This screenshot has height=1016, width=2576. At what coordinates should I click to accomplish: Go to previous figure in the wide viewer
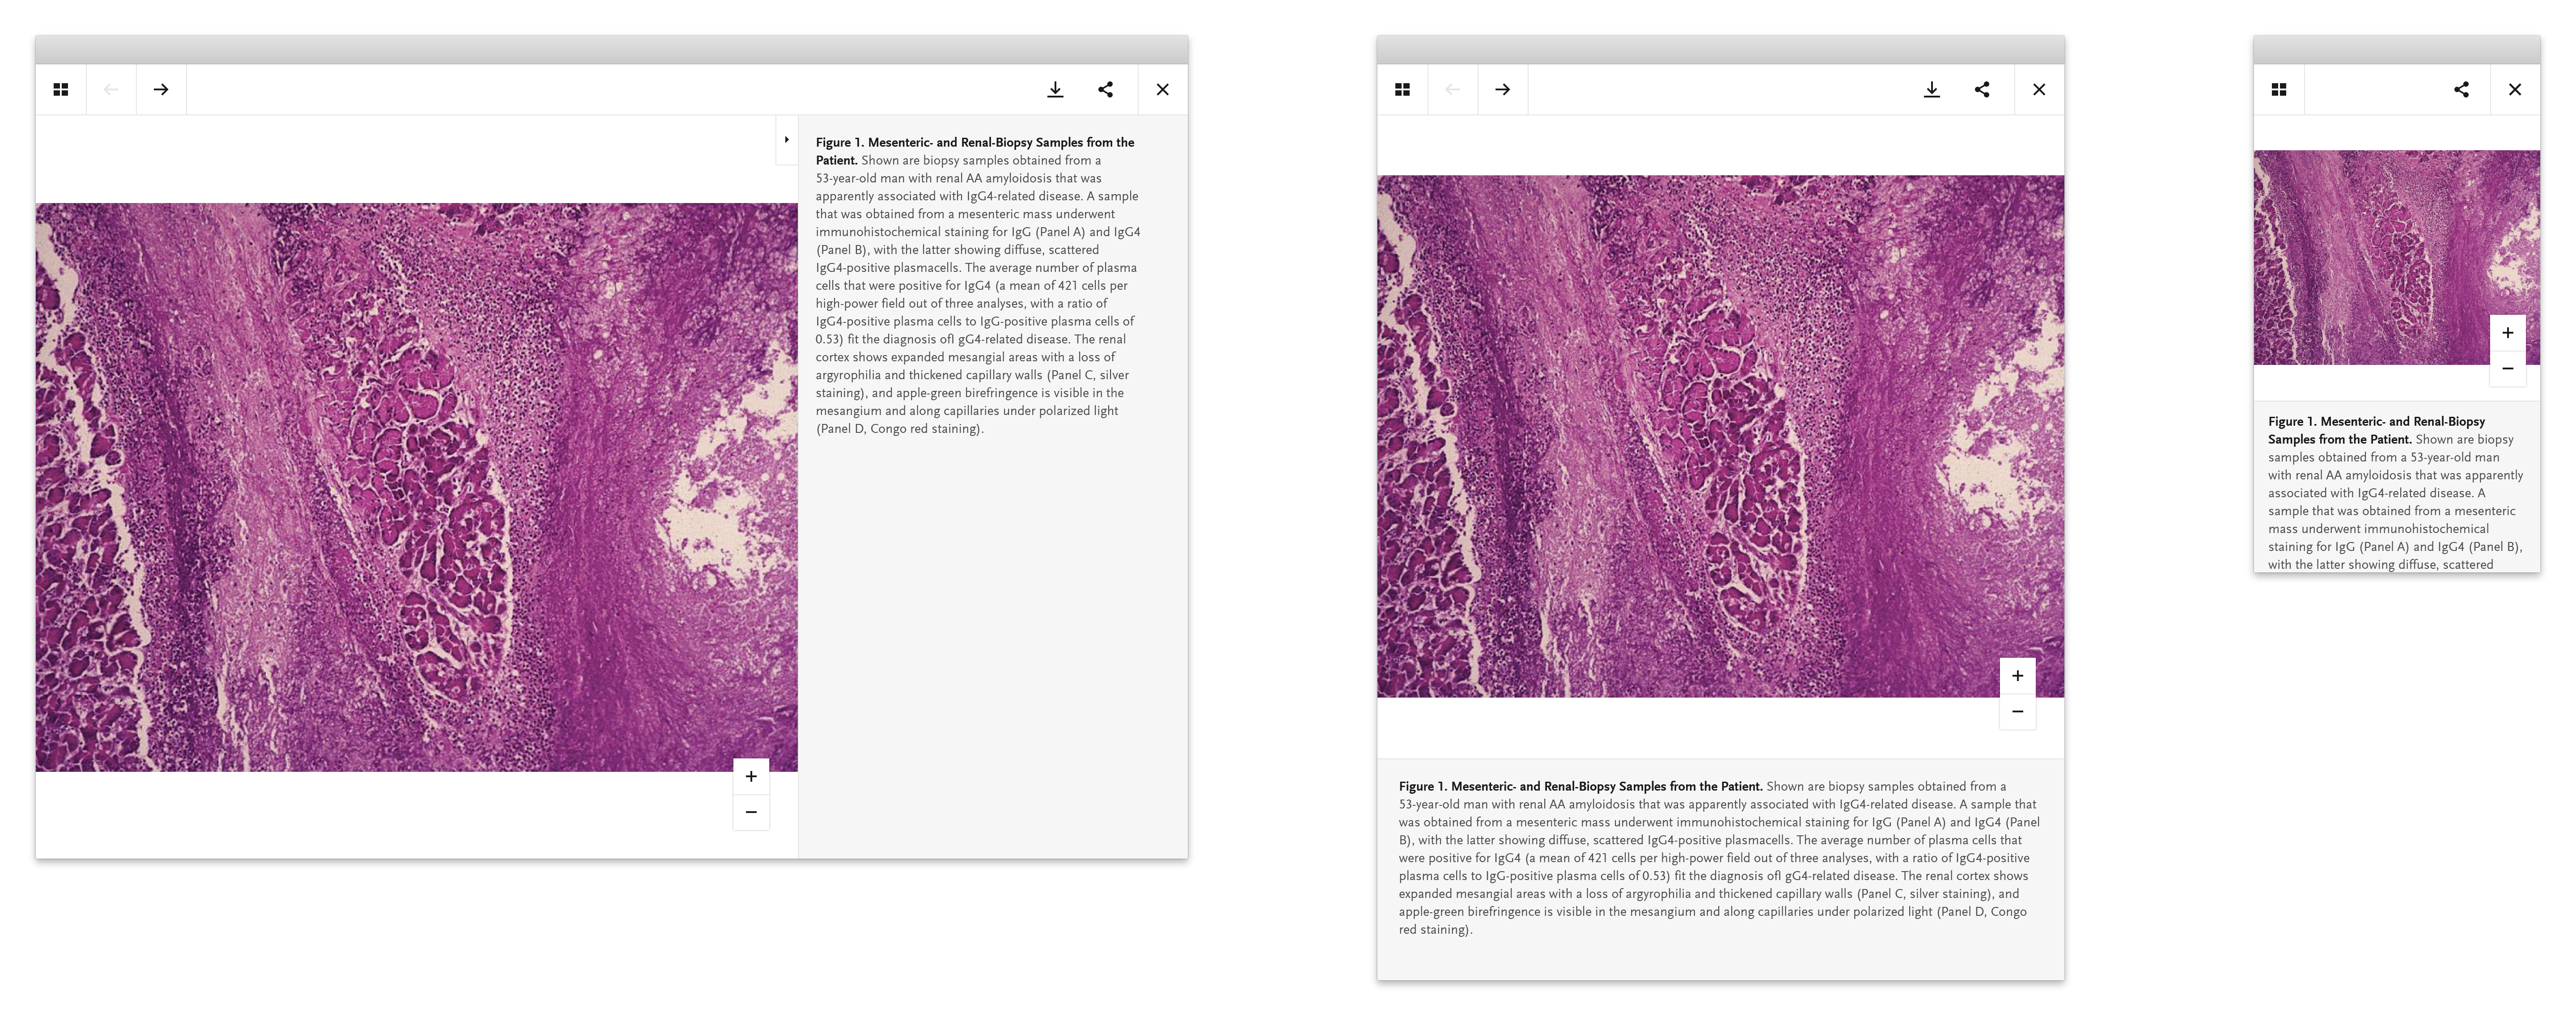[x=111, y=90]
